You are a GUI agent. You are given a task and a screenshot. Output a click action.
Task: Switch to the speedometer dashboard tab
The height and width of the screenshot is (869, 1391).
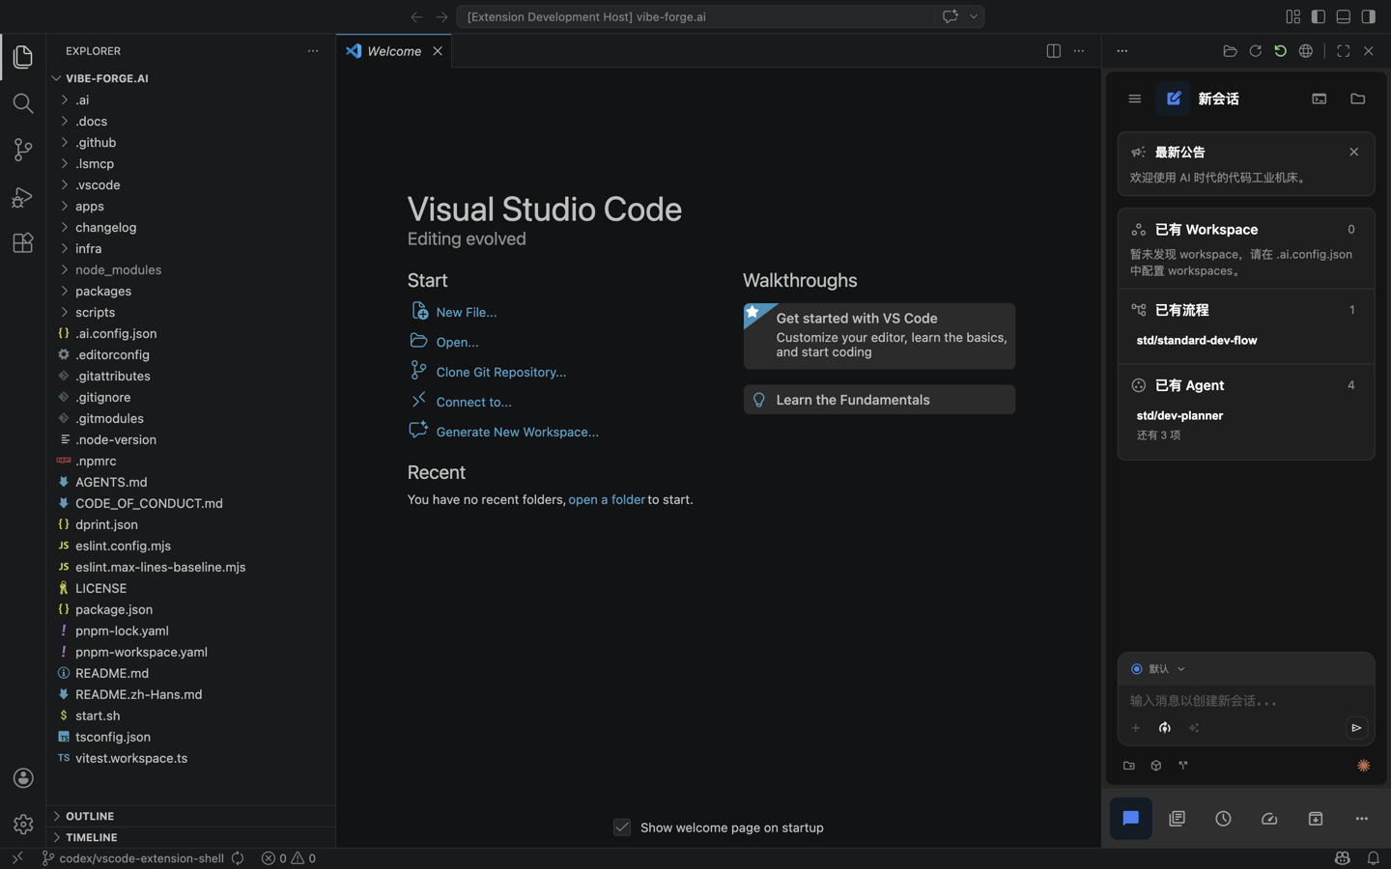(1269, 819)
